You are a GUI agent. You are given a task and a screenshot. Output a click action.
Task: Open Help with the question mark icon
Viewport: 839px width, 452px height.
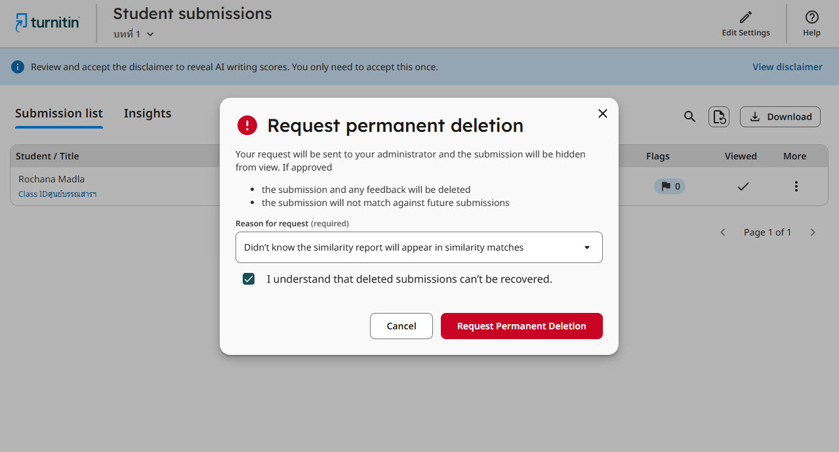click(811, 23)
